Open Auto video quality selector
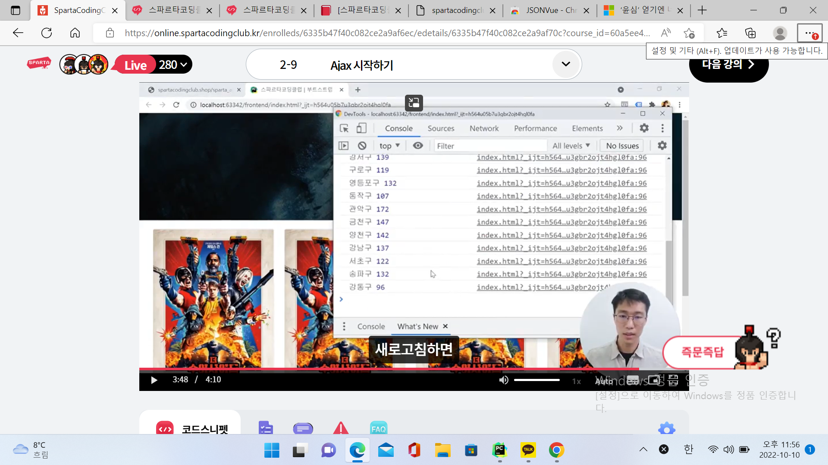Screen dimensions: 828x465 point(604,381)
